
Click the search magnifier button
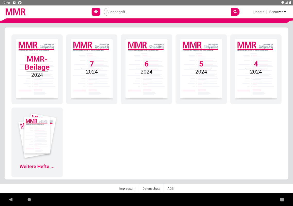[x=235, y=12]
